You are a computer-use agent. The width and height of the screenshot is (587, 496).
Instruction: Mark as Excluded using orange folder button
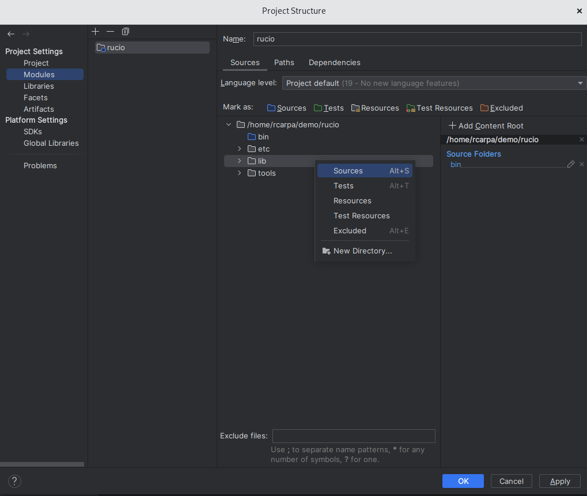tap(501, 108)
